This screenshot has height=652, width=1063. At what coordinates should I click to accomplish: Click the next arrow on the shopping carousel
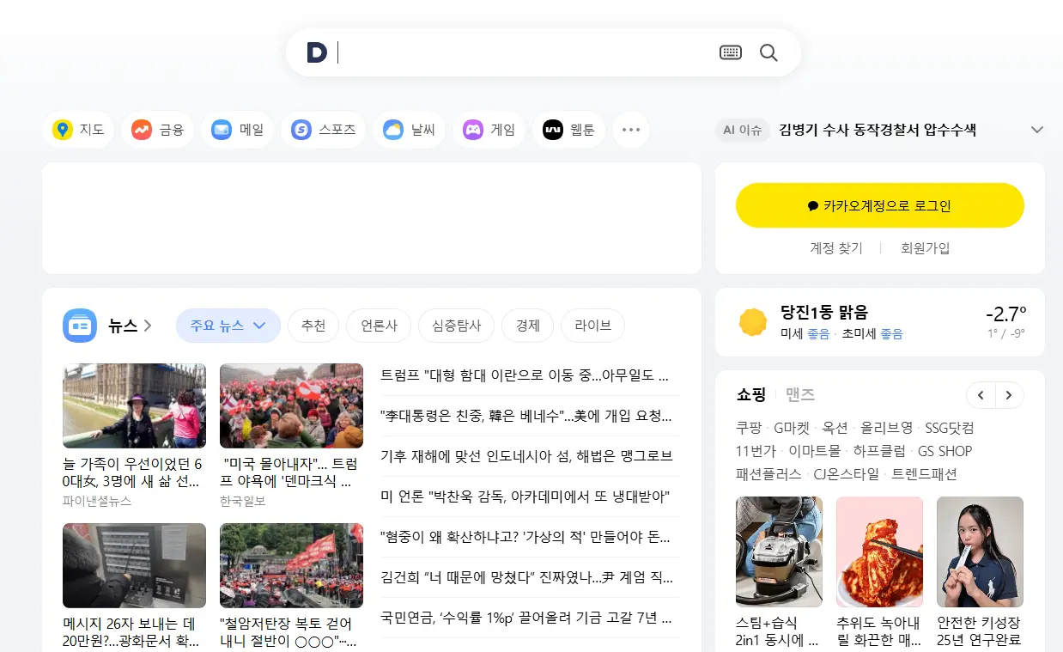coord(1009,395)
